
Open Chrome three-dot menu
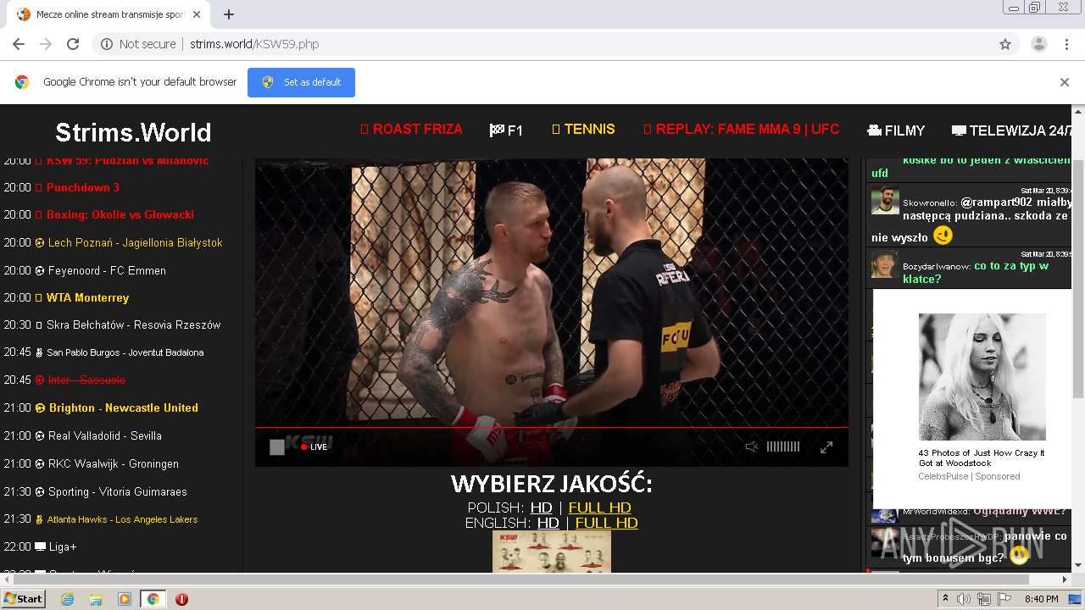[1065, 44]
